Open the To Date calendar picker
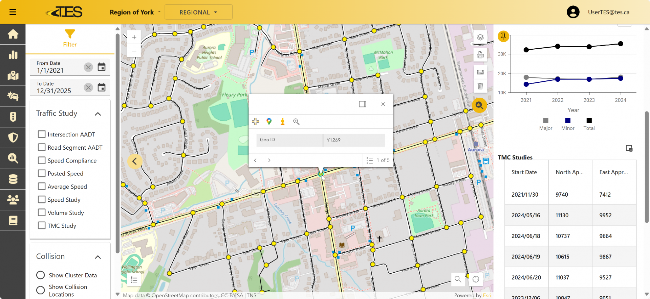The width and height of the screenshot is (650, 299). point(102,88)
